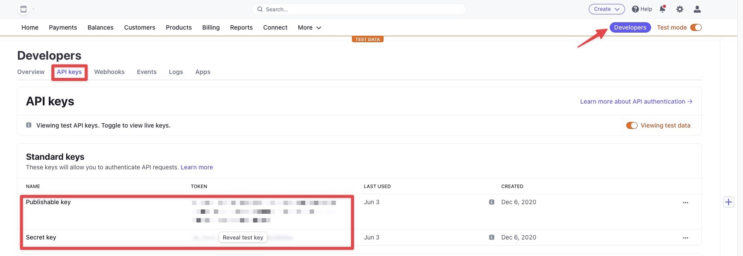Open the Customers section

pos(140,27)
